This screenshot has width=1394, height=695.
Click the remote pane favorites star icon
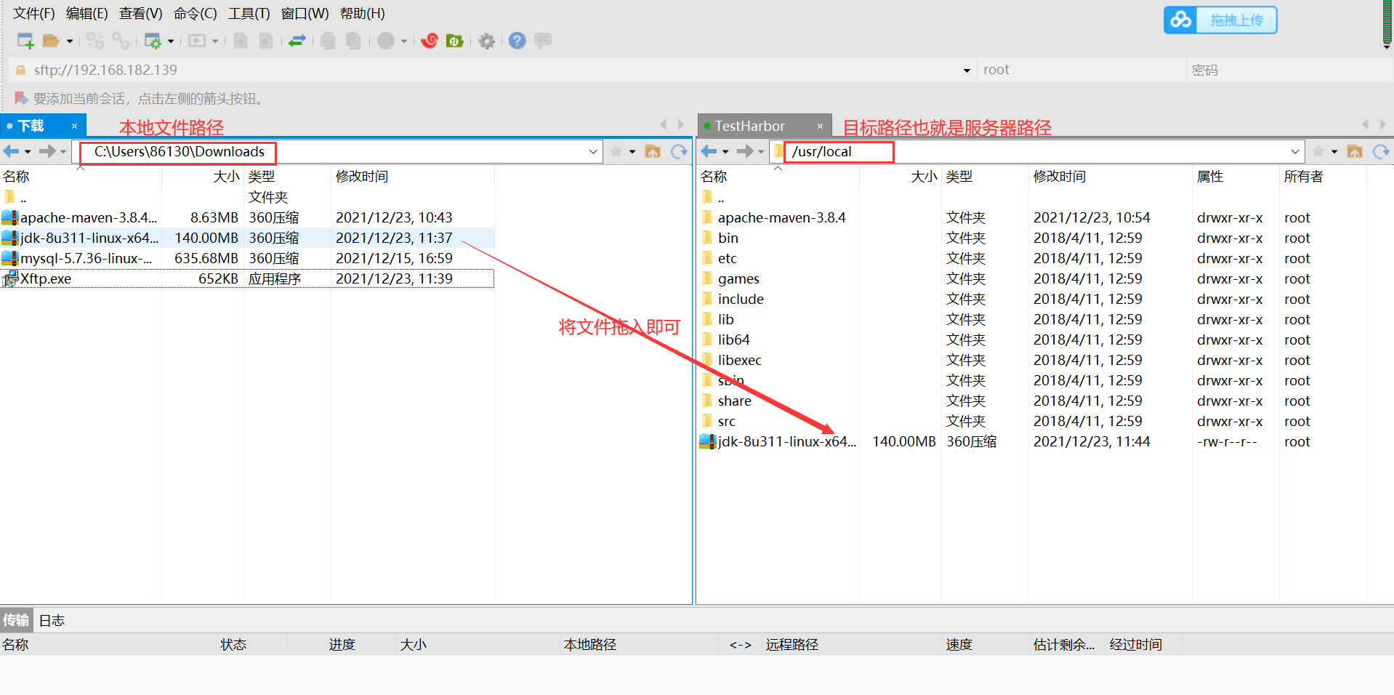[1318, 151]
